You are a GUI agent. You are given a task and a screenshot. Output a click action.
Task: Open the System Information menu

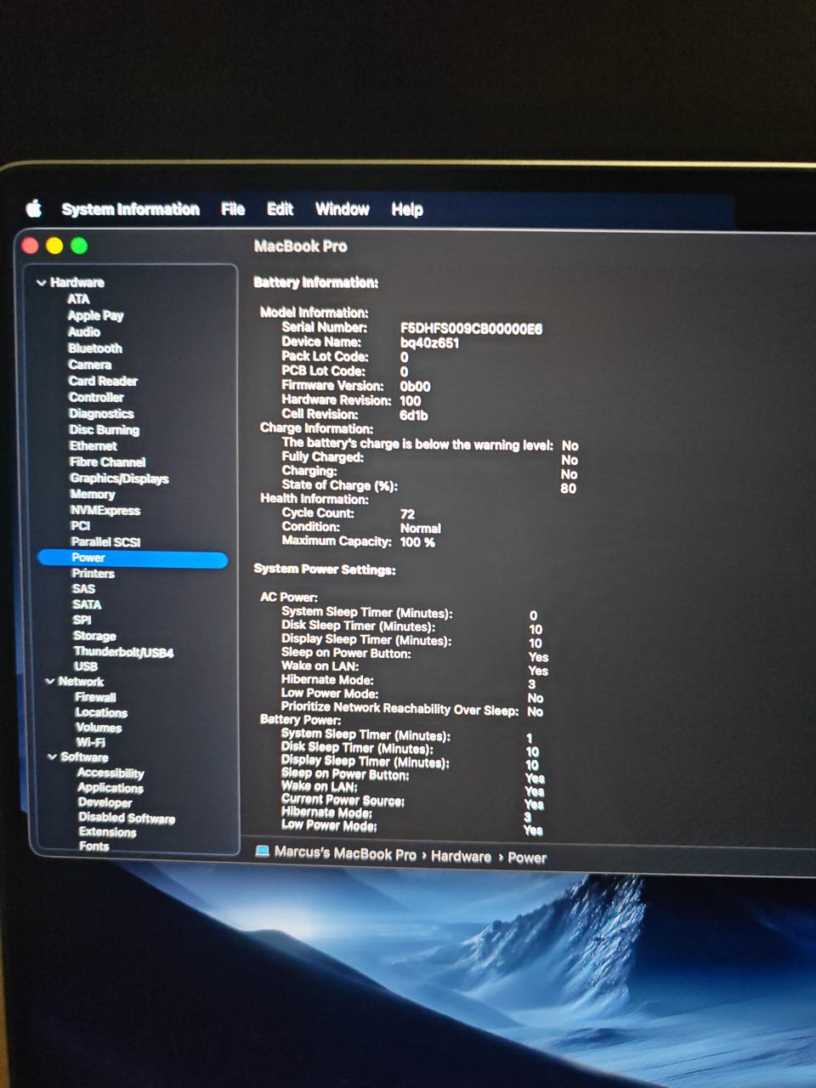pos(130,209)
